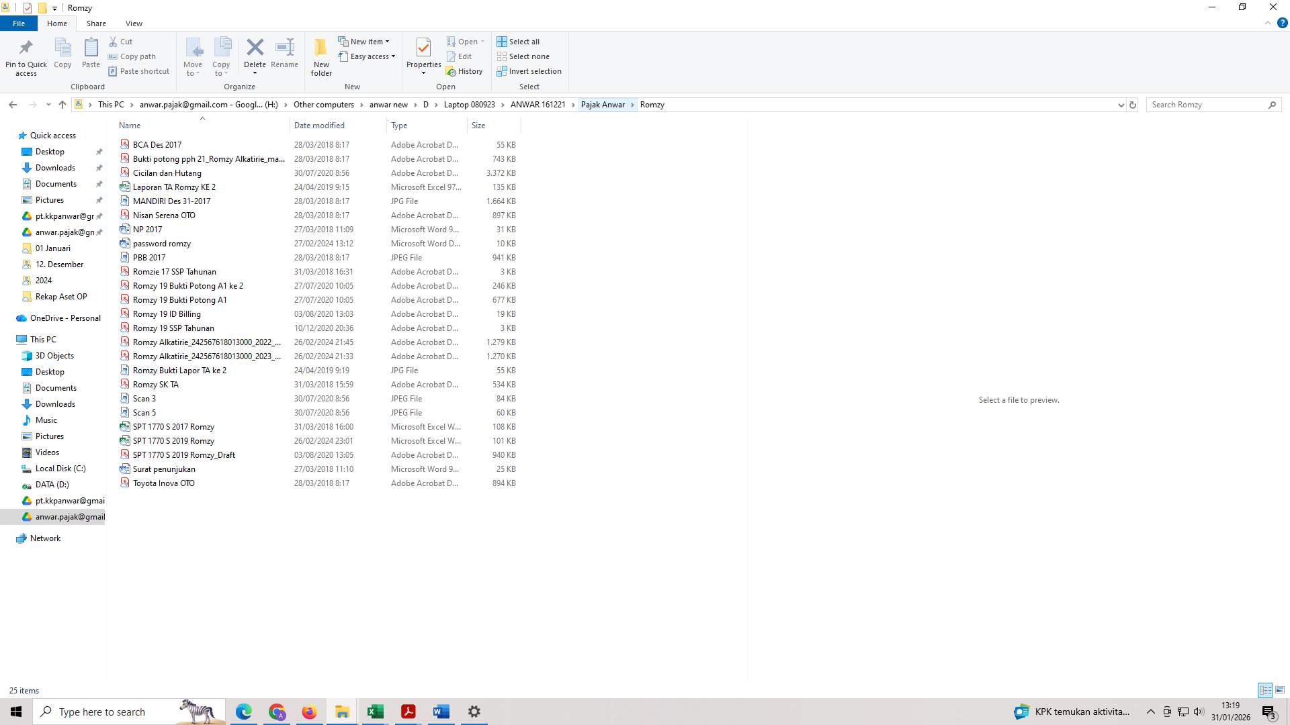
Task: Unpin Downloads from Quick access
Action: click(x=99, y=168)
